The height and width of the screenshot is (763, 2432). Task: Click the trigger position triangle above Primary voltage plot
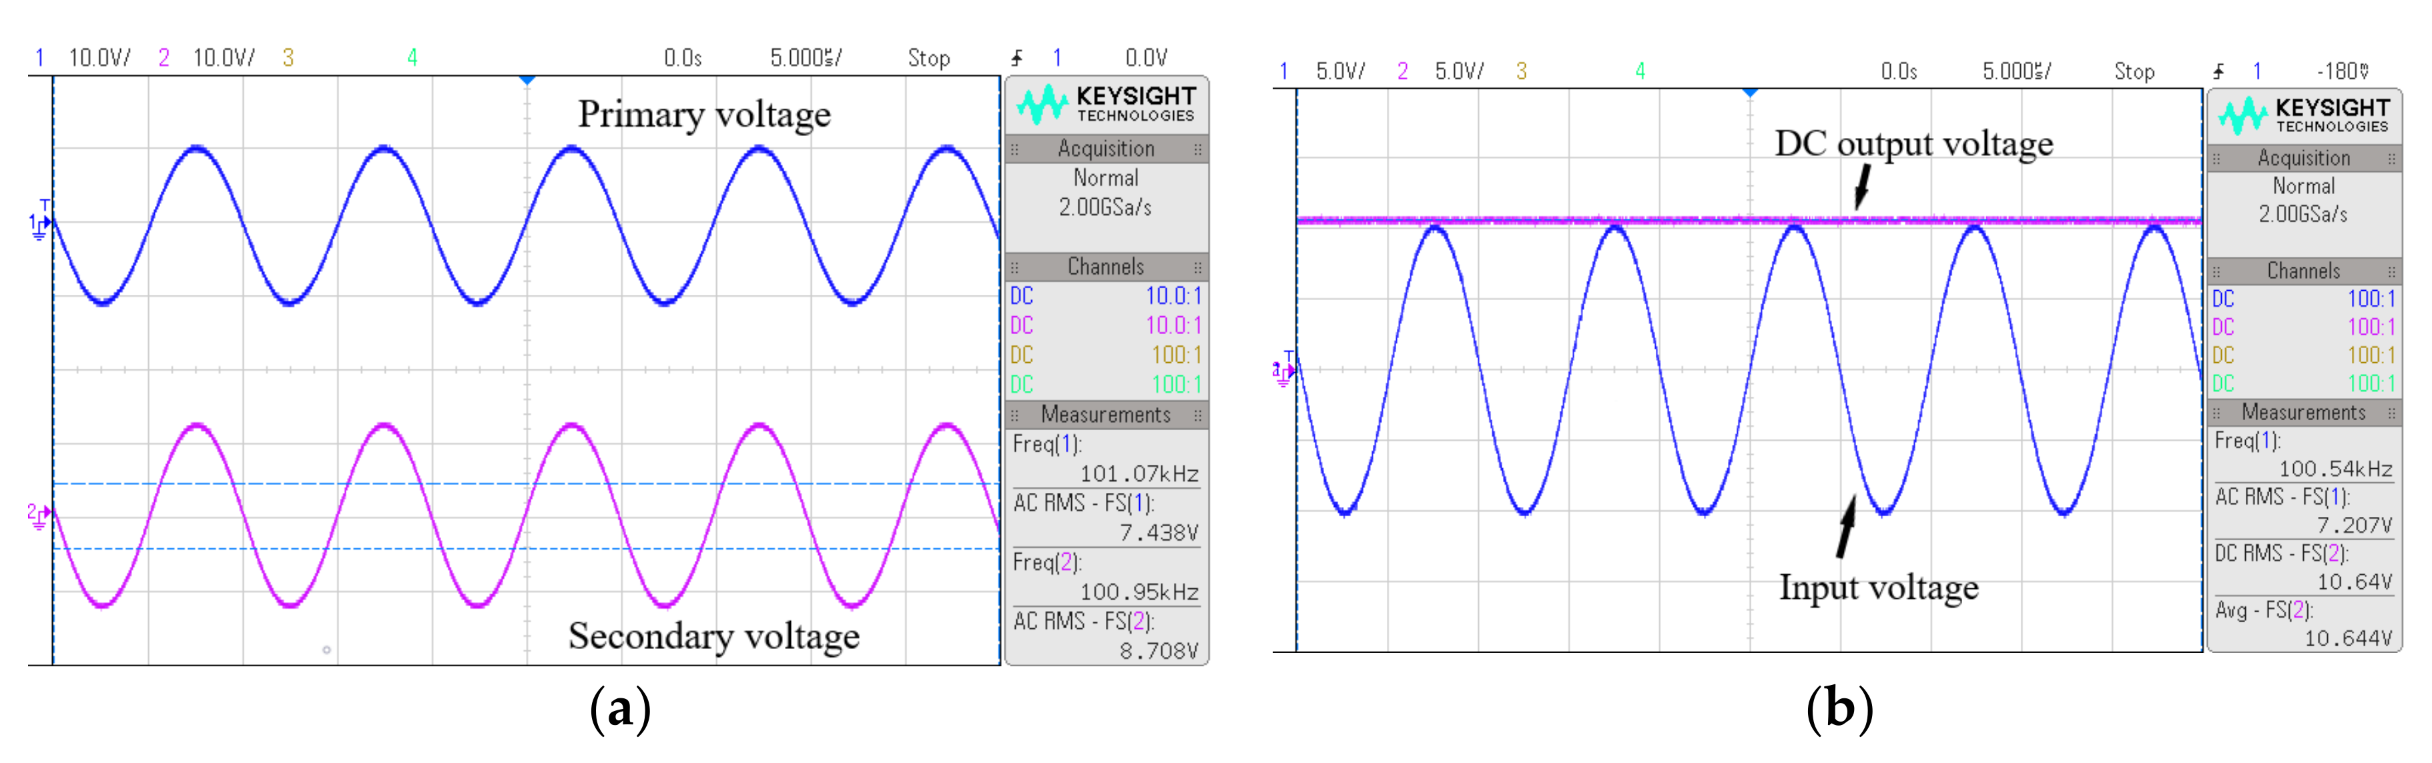(527, 80)
